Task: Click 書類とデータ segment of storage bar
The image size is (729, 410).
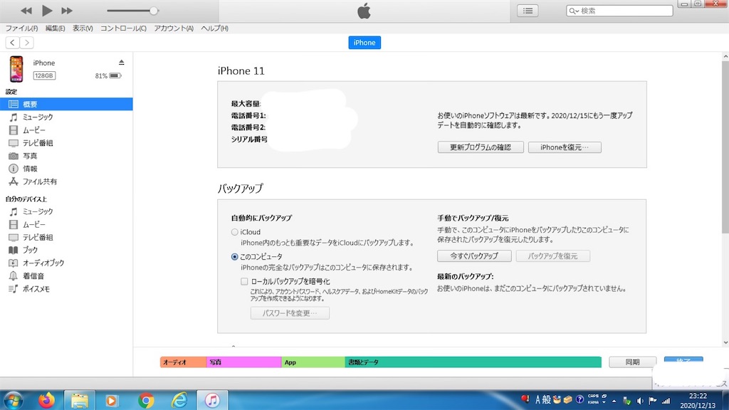Action: tap(473, 362)
